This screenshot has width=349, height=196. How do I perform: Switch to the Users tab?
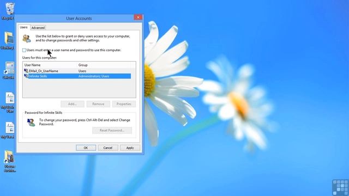pyautogui.click(x=23, y=27)
